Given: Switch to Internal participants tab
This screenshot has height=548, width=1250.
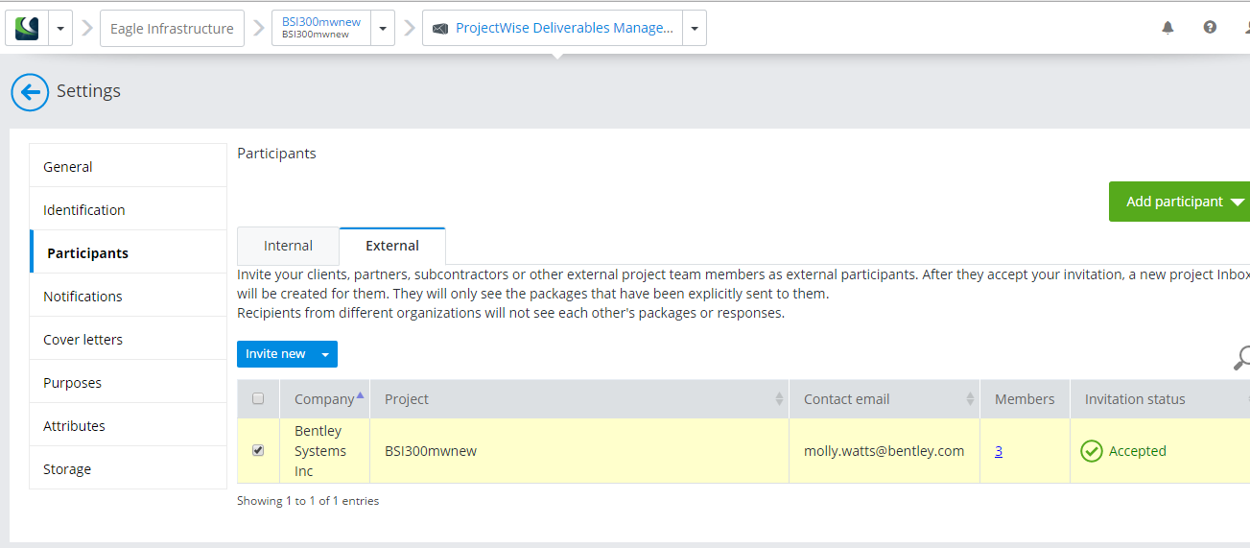Looking at the screenshot, I should [288, 246].
